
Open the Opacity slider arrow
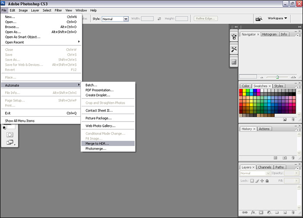(x=296, y=173)
